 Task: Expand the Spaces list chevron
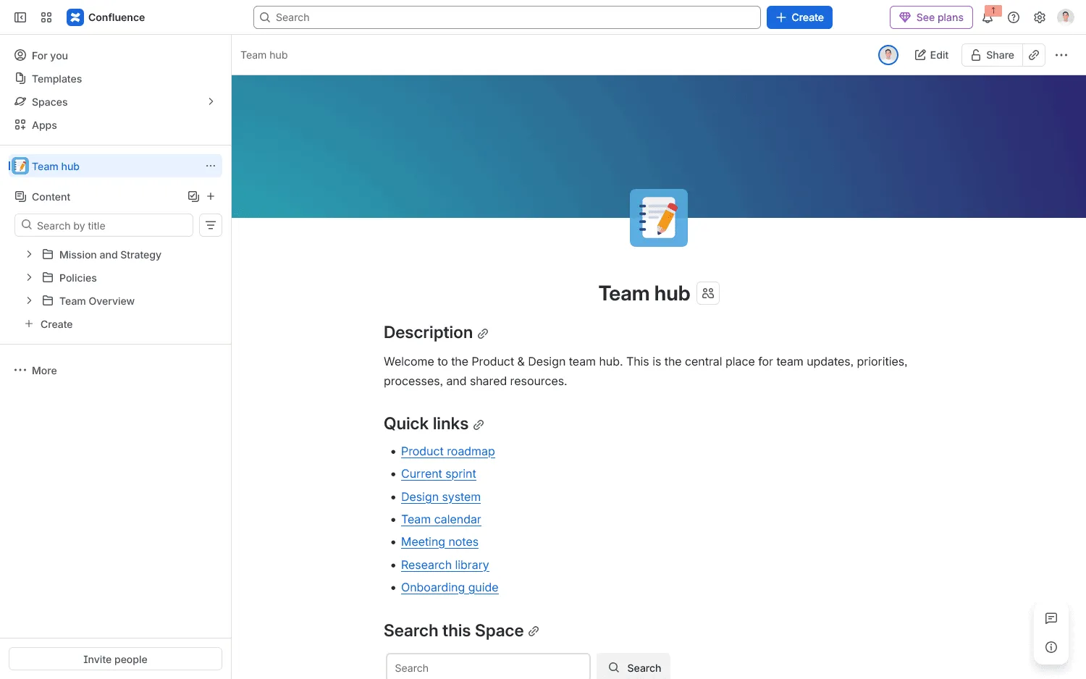point(211,101)
